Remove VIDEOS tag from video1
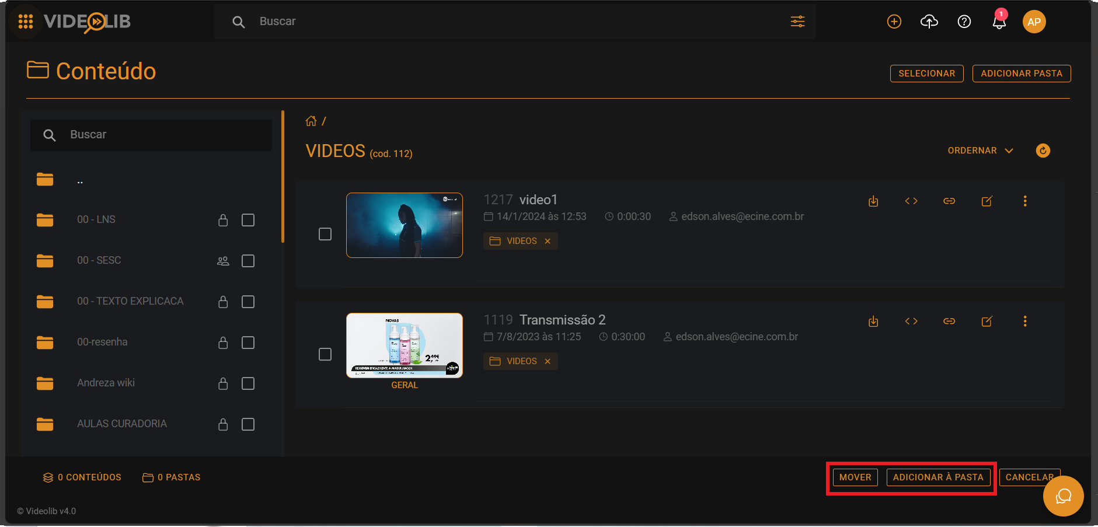 [548, 241]
